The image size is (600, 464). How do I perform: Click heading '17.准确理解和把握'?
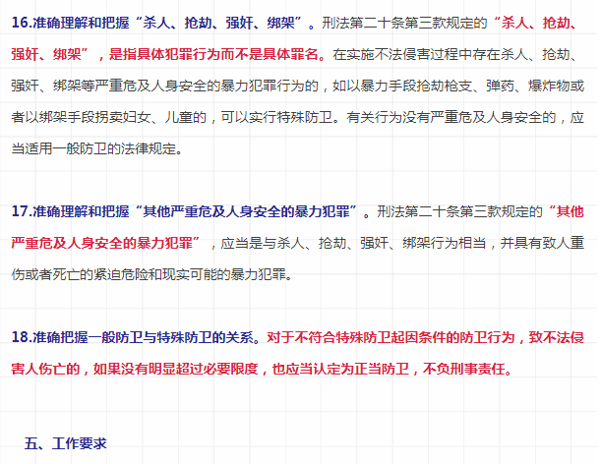point(70,211)
